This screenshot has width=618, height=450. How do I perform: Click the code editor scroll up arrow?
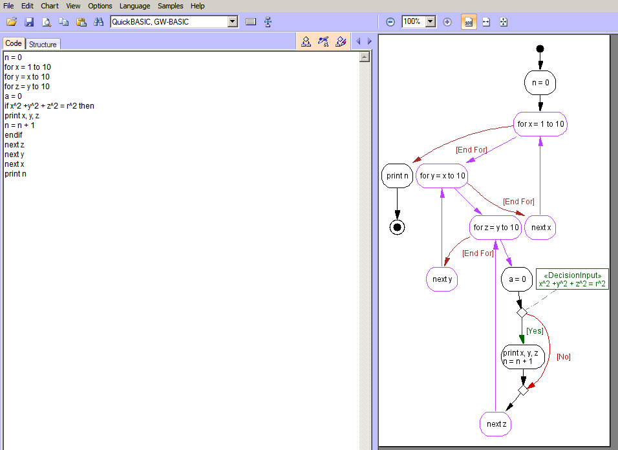tap(364, 57)
